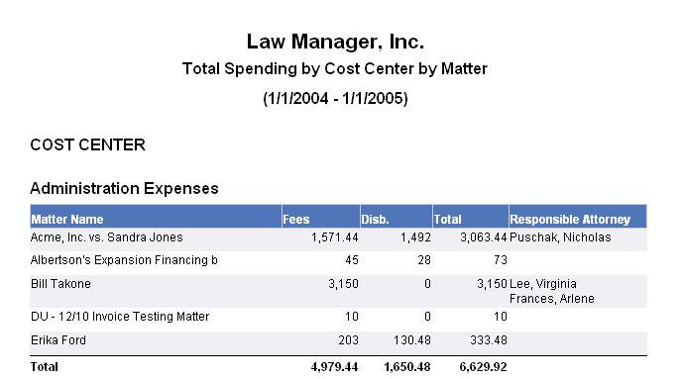Viewport: 683px width, 379px height.
Task: Click the fees total 4,979.44
Action: click(334, 367)
